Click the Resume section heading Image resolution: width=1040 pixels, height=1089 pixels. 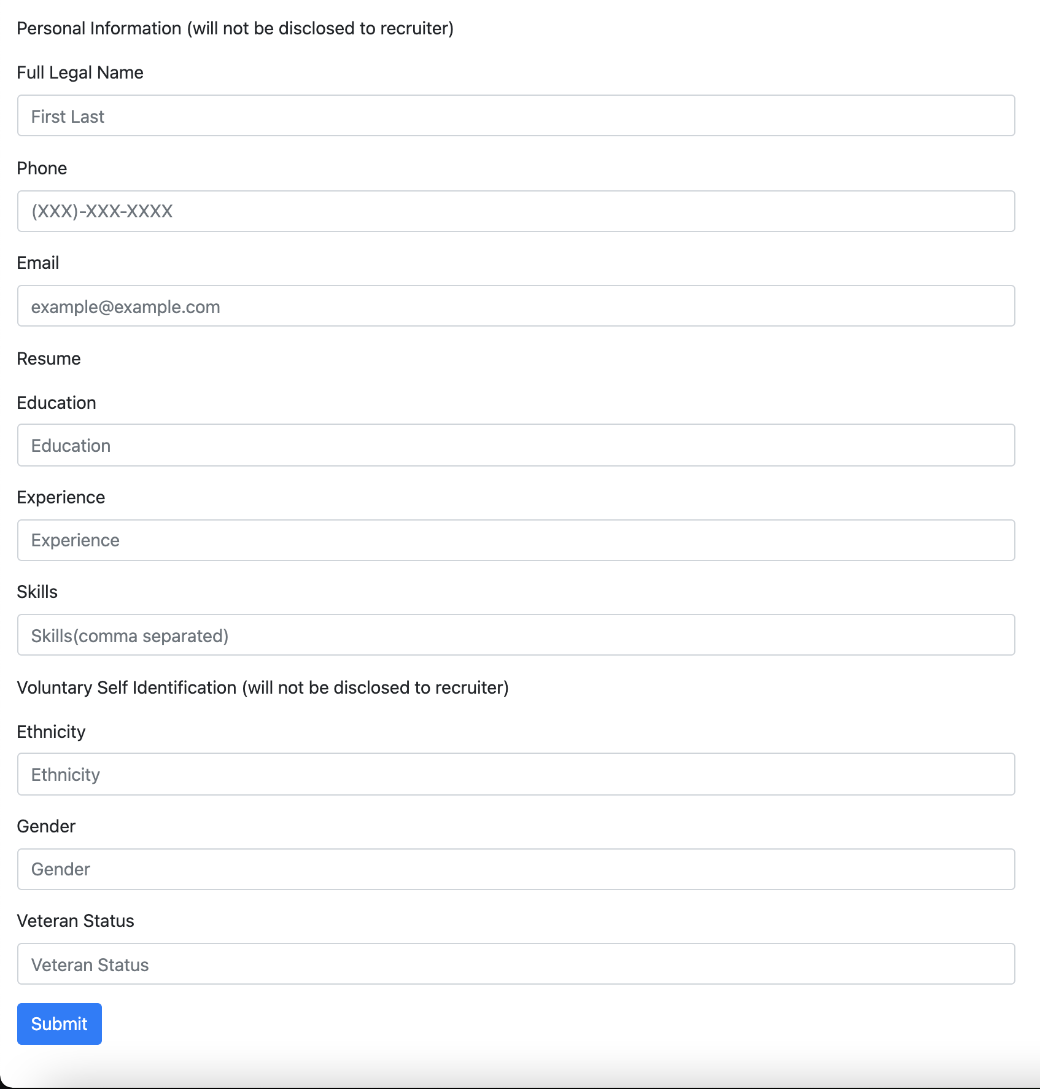click(49, 358)
